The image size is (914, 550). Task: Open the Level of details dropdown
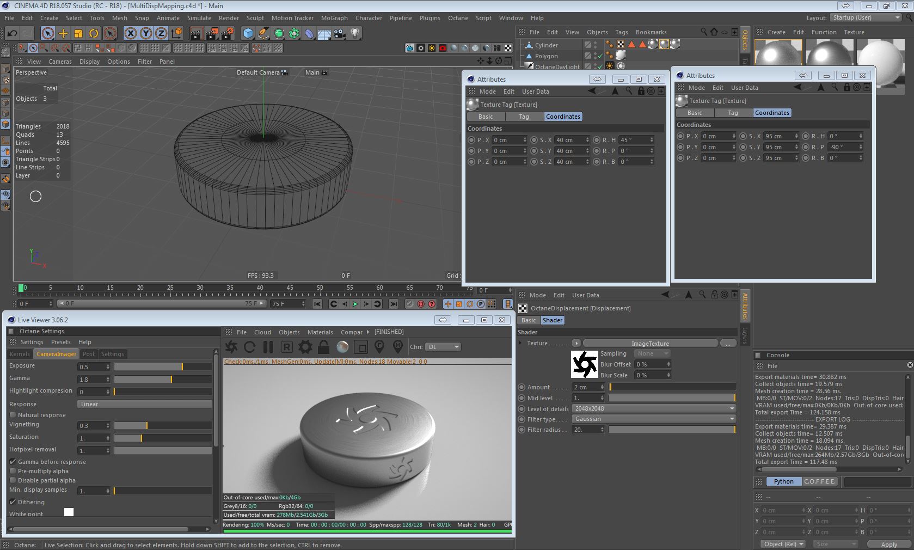[x=653, y=408]
